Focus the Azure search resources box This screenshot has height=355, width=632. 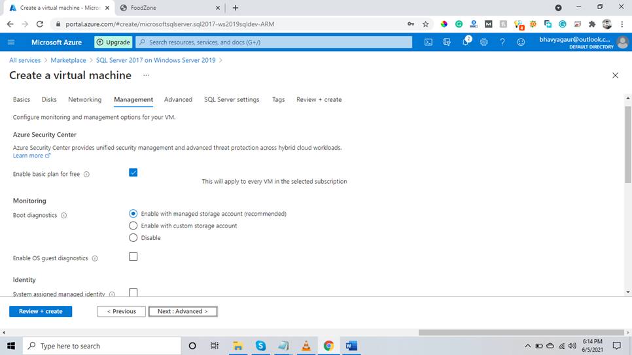[274, 42]
